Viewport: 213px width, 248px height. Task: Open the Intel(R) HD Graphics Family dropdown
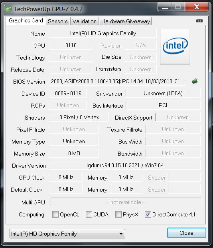pyautogui.click(x=67, y=234)
